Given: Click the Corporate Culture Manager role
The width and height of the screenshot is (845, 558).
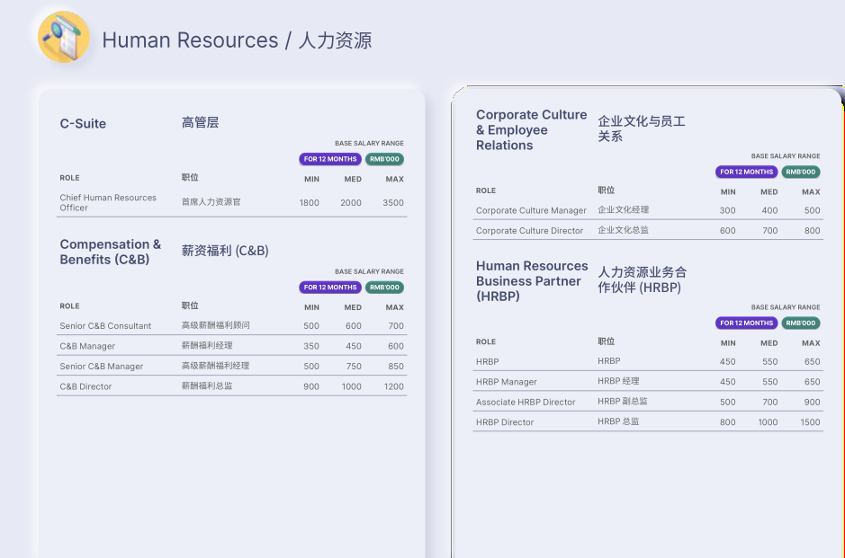Looking at the screenshot, I should pos(531,211).
